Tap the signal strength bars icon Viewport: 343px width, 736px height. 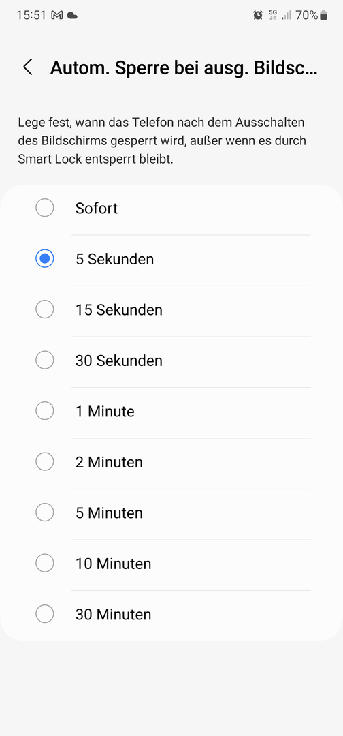point(287,16)
